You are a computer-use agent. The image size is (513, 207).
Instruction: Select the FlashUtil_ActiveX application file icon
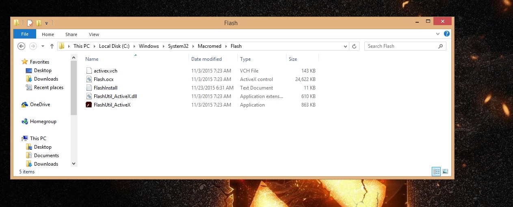(x=89, y=105)
